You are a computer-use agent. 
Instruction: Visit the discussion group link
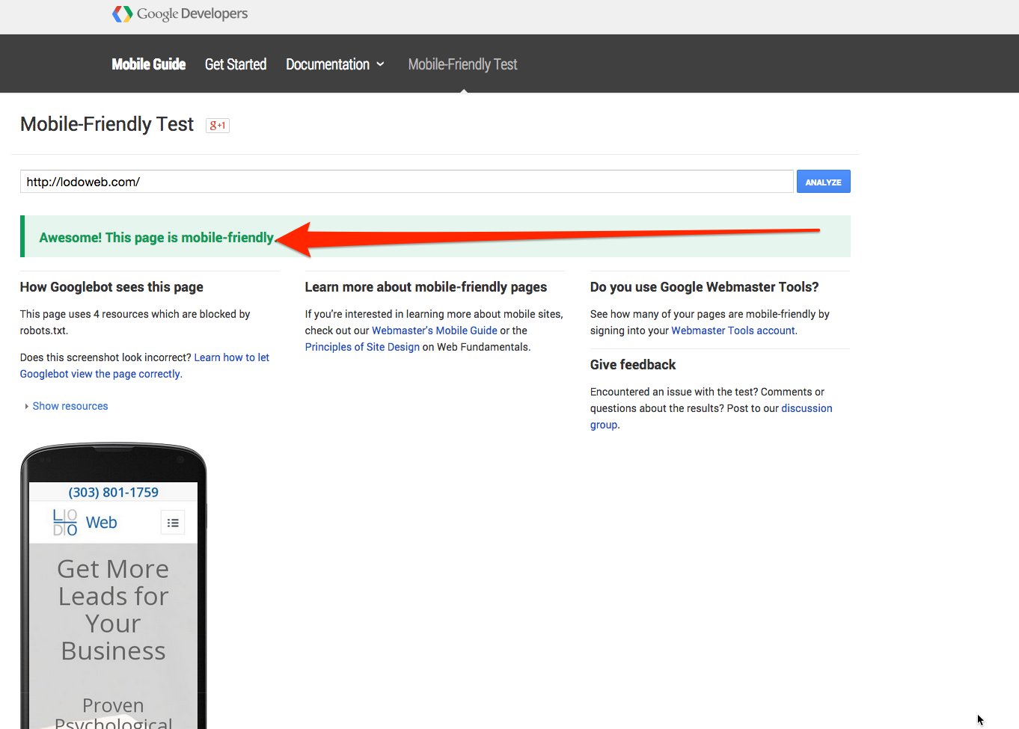click(806, 408)
